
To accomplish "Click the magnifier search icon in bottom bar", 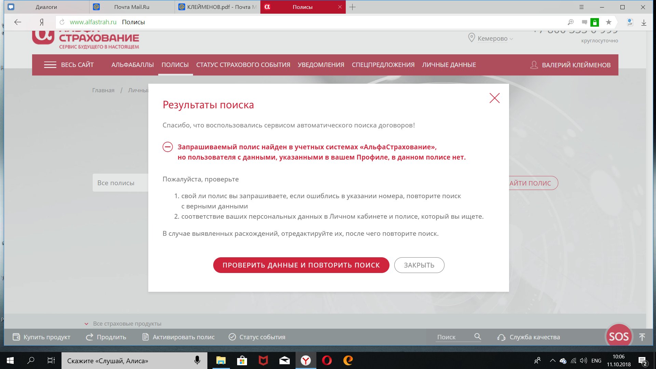I will tap(478, 337).
